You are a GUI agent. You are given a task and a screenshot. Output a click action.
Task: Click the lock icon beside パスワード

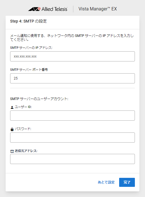[x=12, y=129]
